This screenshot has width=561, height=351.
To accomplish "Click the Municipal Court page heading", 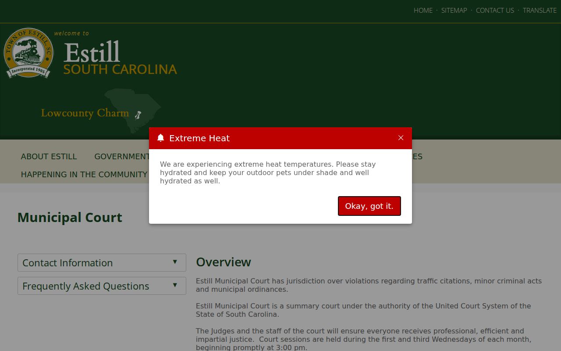I will (70, 218).
